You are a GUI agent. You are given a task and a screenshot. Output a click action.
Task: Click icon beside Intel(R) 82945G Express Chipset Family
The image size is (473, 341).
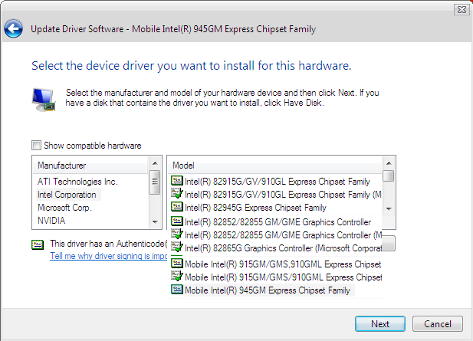[x=177, y=207]
